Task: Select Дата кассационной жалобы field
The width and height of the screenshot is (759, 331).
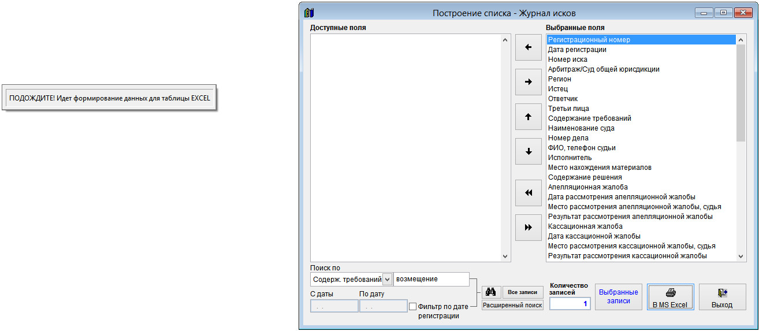Action: point(641,236)
